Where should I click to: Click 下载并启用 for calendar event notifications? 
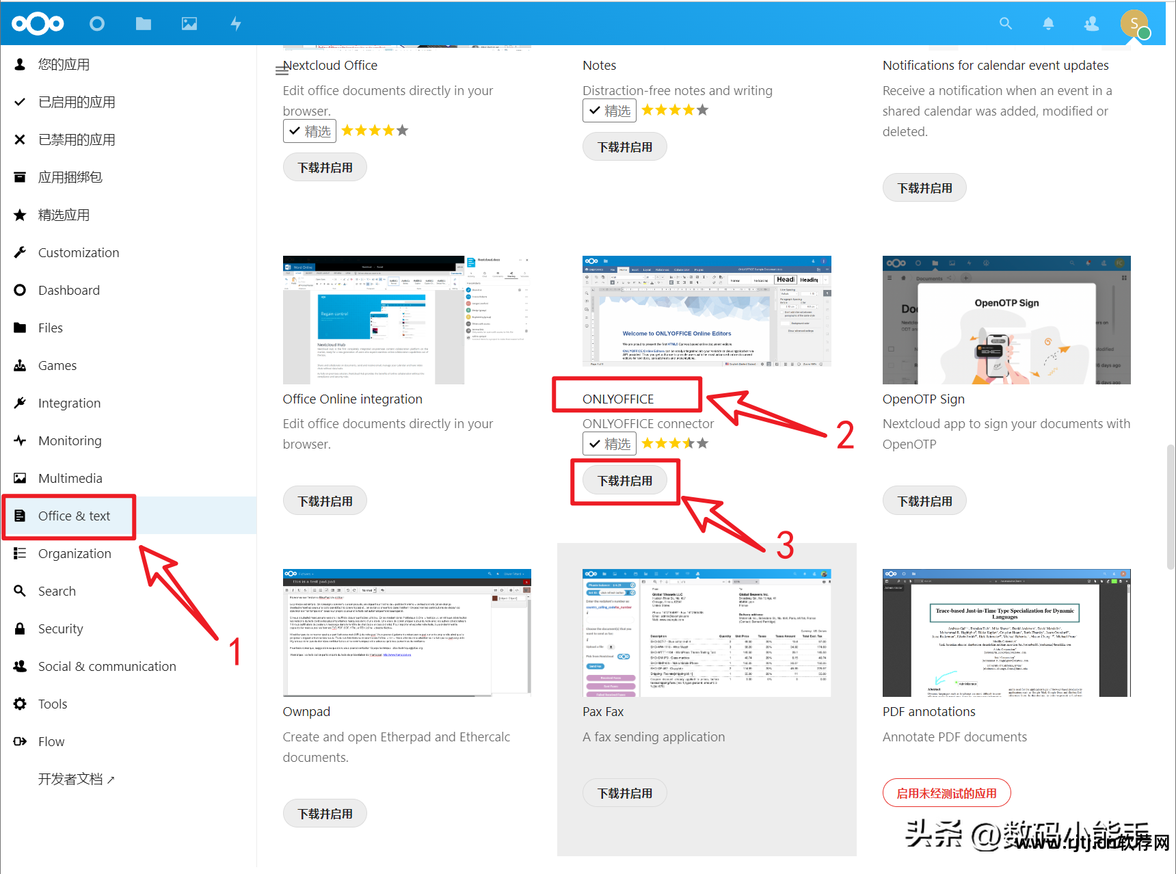pyautogui.click(x=924, y=188)
